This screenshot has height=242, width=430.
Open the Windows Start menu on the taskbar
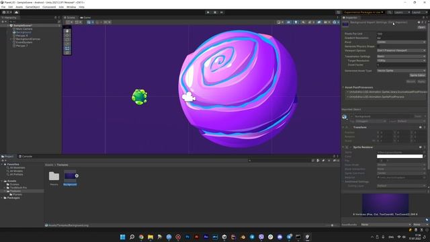pos(122,237)
